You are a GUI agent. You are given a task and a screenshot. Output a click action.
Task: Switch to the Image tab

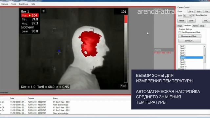click(180, 26)
